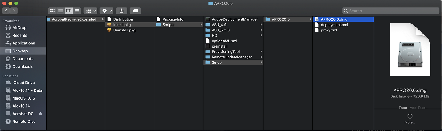The height and width of the screenshot is (131, 442).
Task: Select the PackageInfo file
Action: click(x=179, y=19)
